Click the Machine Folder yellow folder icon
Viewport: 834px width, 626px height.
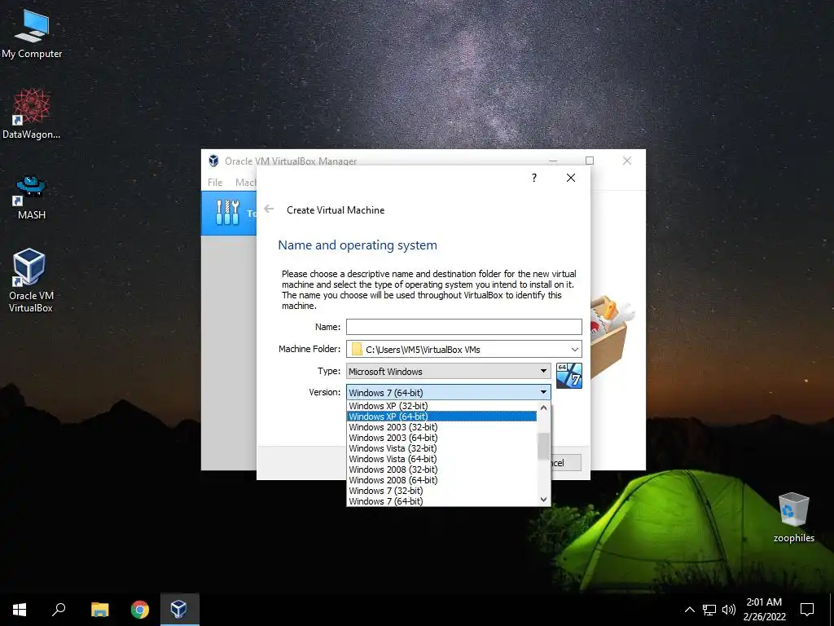[x=357, y=349]
